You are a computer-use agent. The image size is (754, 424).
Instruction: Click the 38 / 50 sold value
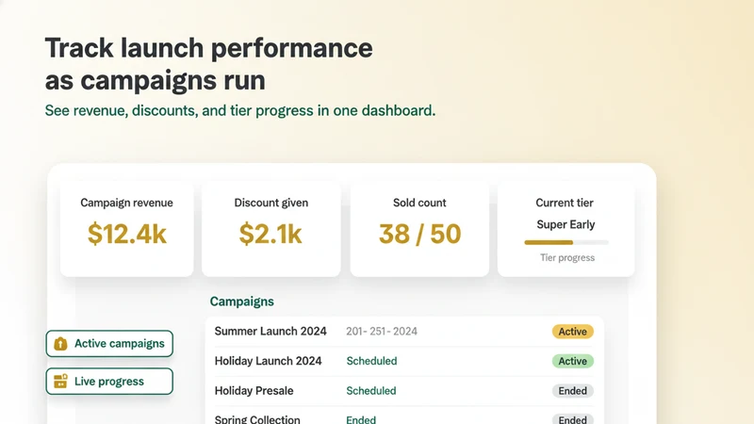tap(419, 234)
